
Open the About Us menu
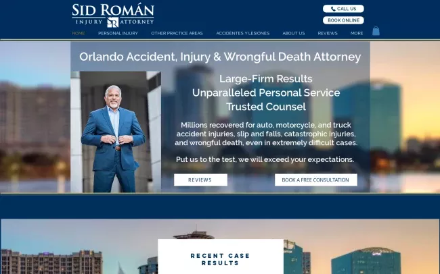click(x=294, y=33)
